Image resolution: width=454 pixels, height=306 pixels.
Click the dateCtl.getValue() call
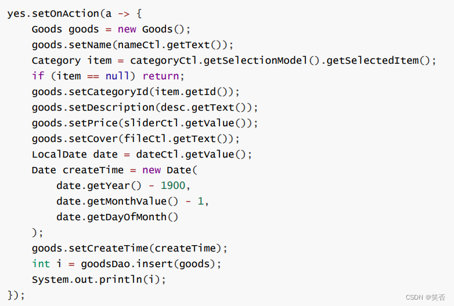coord(191,154)
